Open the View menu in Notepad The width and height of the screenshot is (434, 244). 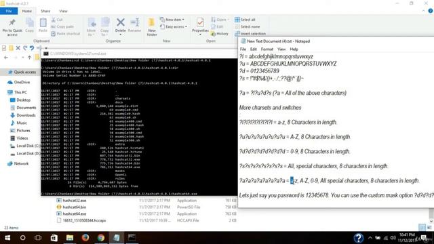coord(281,49)
